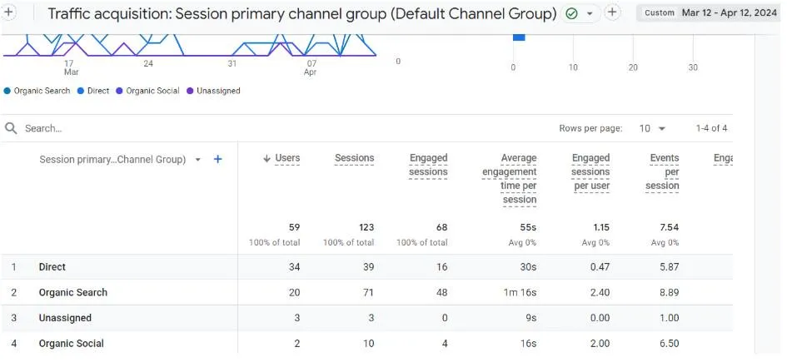The width and height of the screenshot is (787, 362).
Task: Click the search magnifier icon
Action: 11,128
